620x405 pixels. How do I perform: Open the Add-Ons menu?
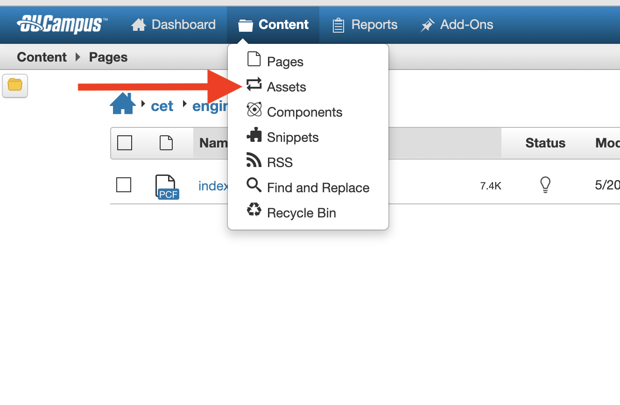coord(457,25)
